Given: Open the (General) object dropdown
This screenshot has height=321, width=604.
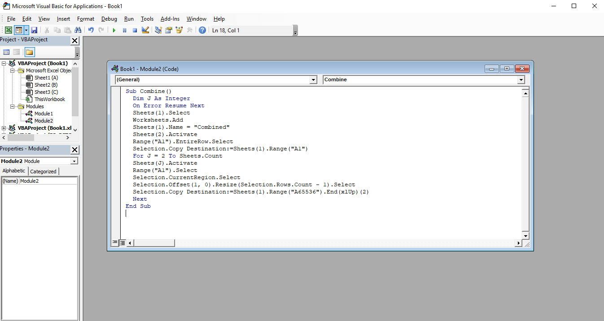Looking at the screenshot, I should pyautogui.click(x=313, y=80).
